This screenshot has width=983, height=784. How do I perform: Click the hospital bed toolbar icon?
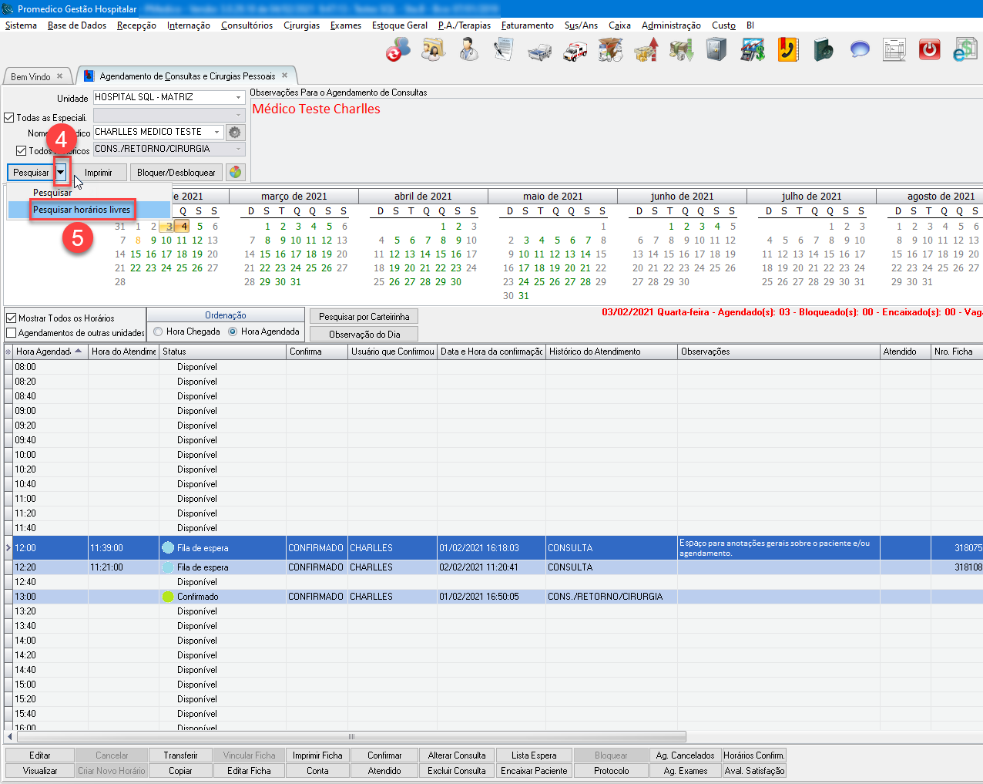click(x=539, y=52)
